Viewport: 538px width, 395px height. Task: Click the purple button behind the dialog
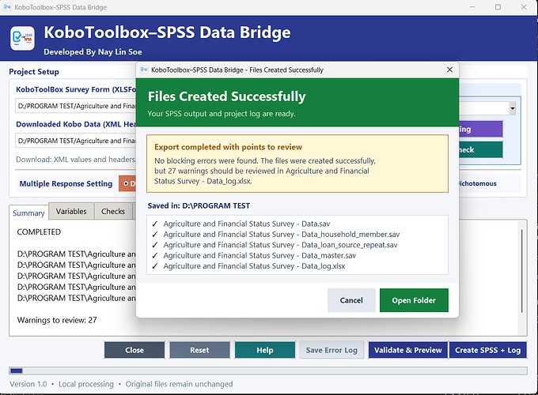tap(481, 129)
